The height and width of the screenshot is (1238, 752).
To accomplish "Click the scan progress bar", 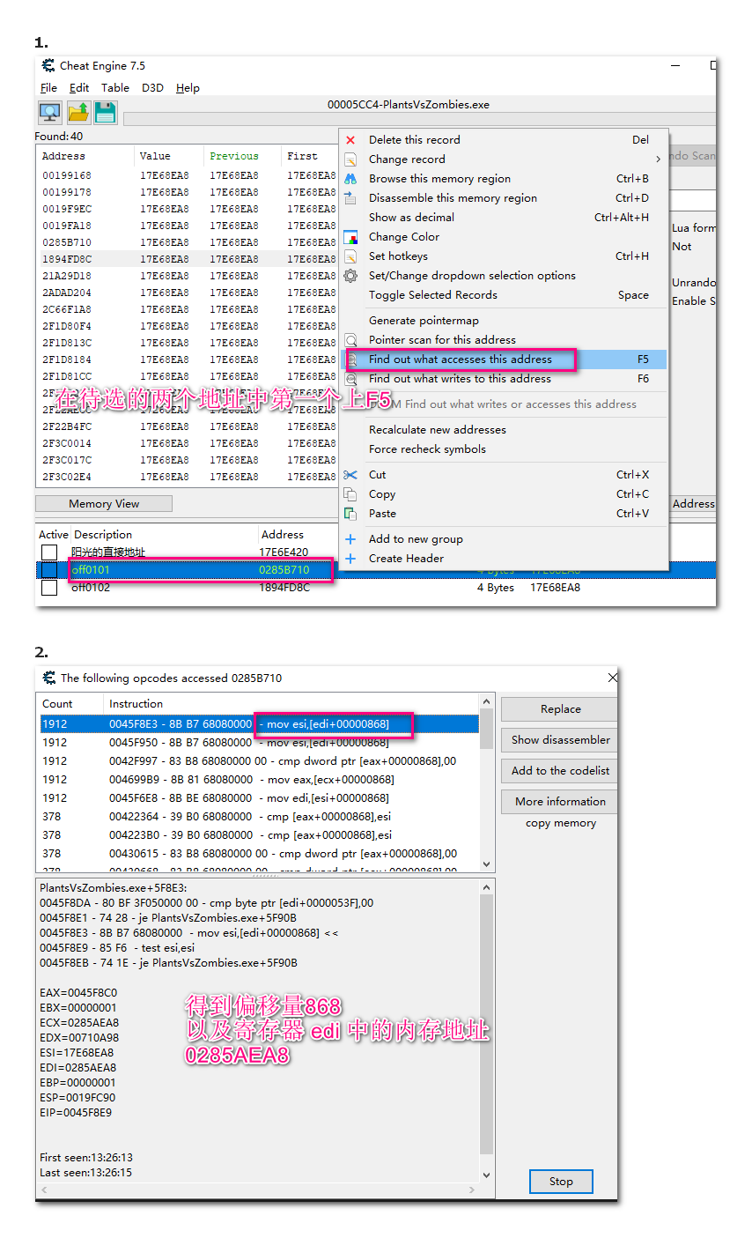I will point(418,119).
